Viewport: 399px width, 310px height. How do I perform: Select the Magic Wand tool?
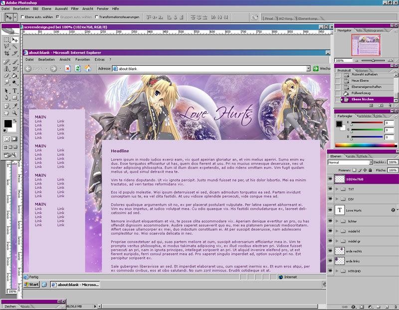[x=14, y=46]
